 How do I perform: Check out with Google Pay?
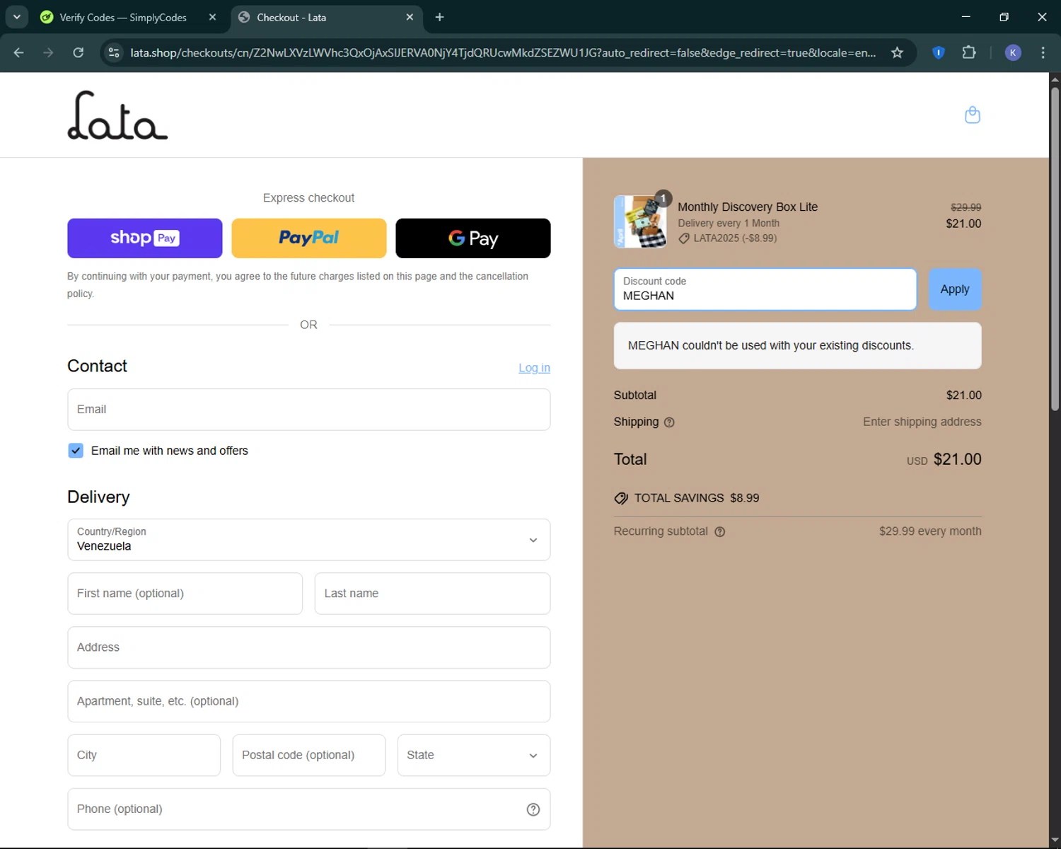(473, 238)
